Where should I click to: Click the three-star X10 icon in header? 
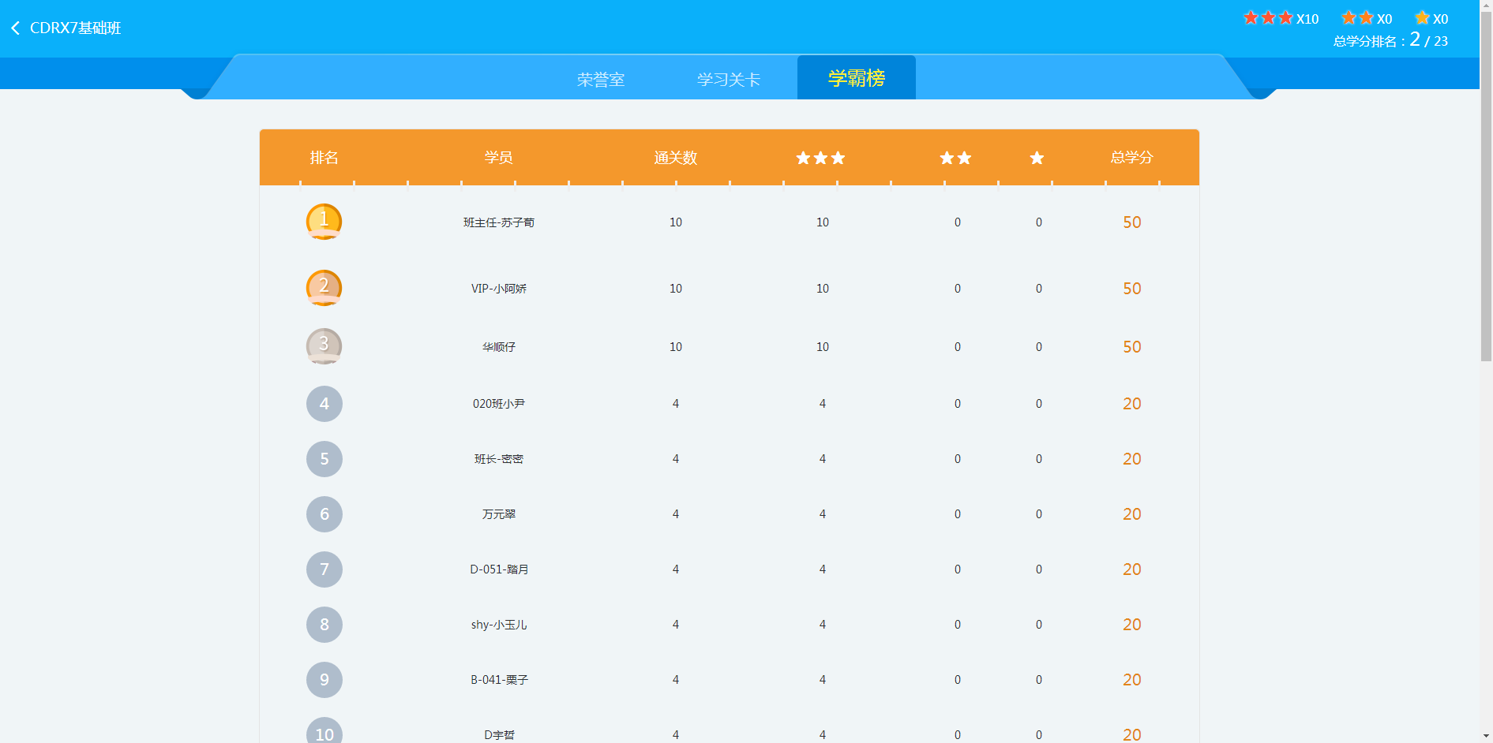1268,18
